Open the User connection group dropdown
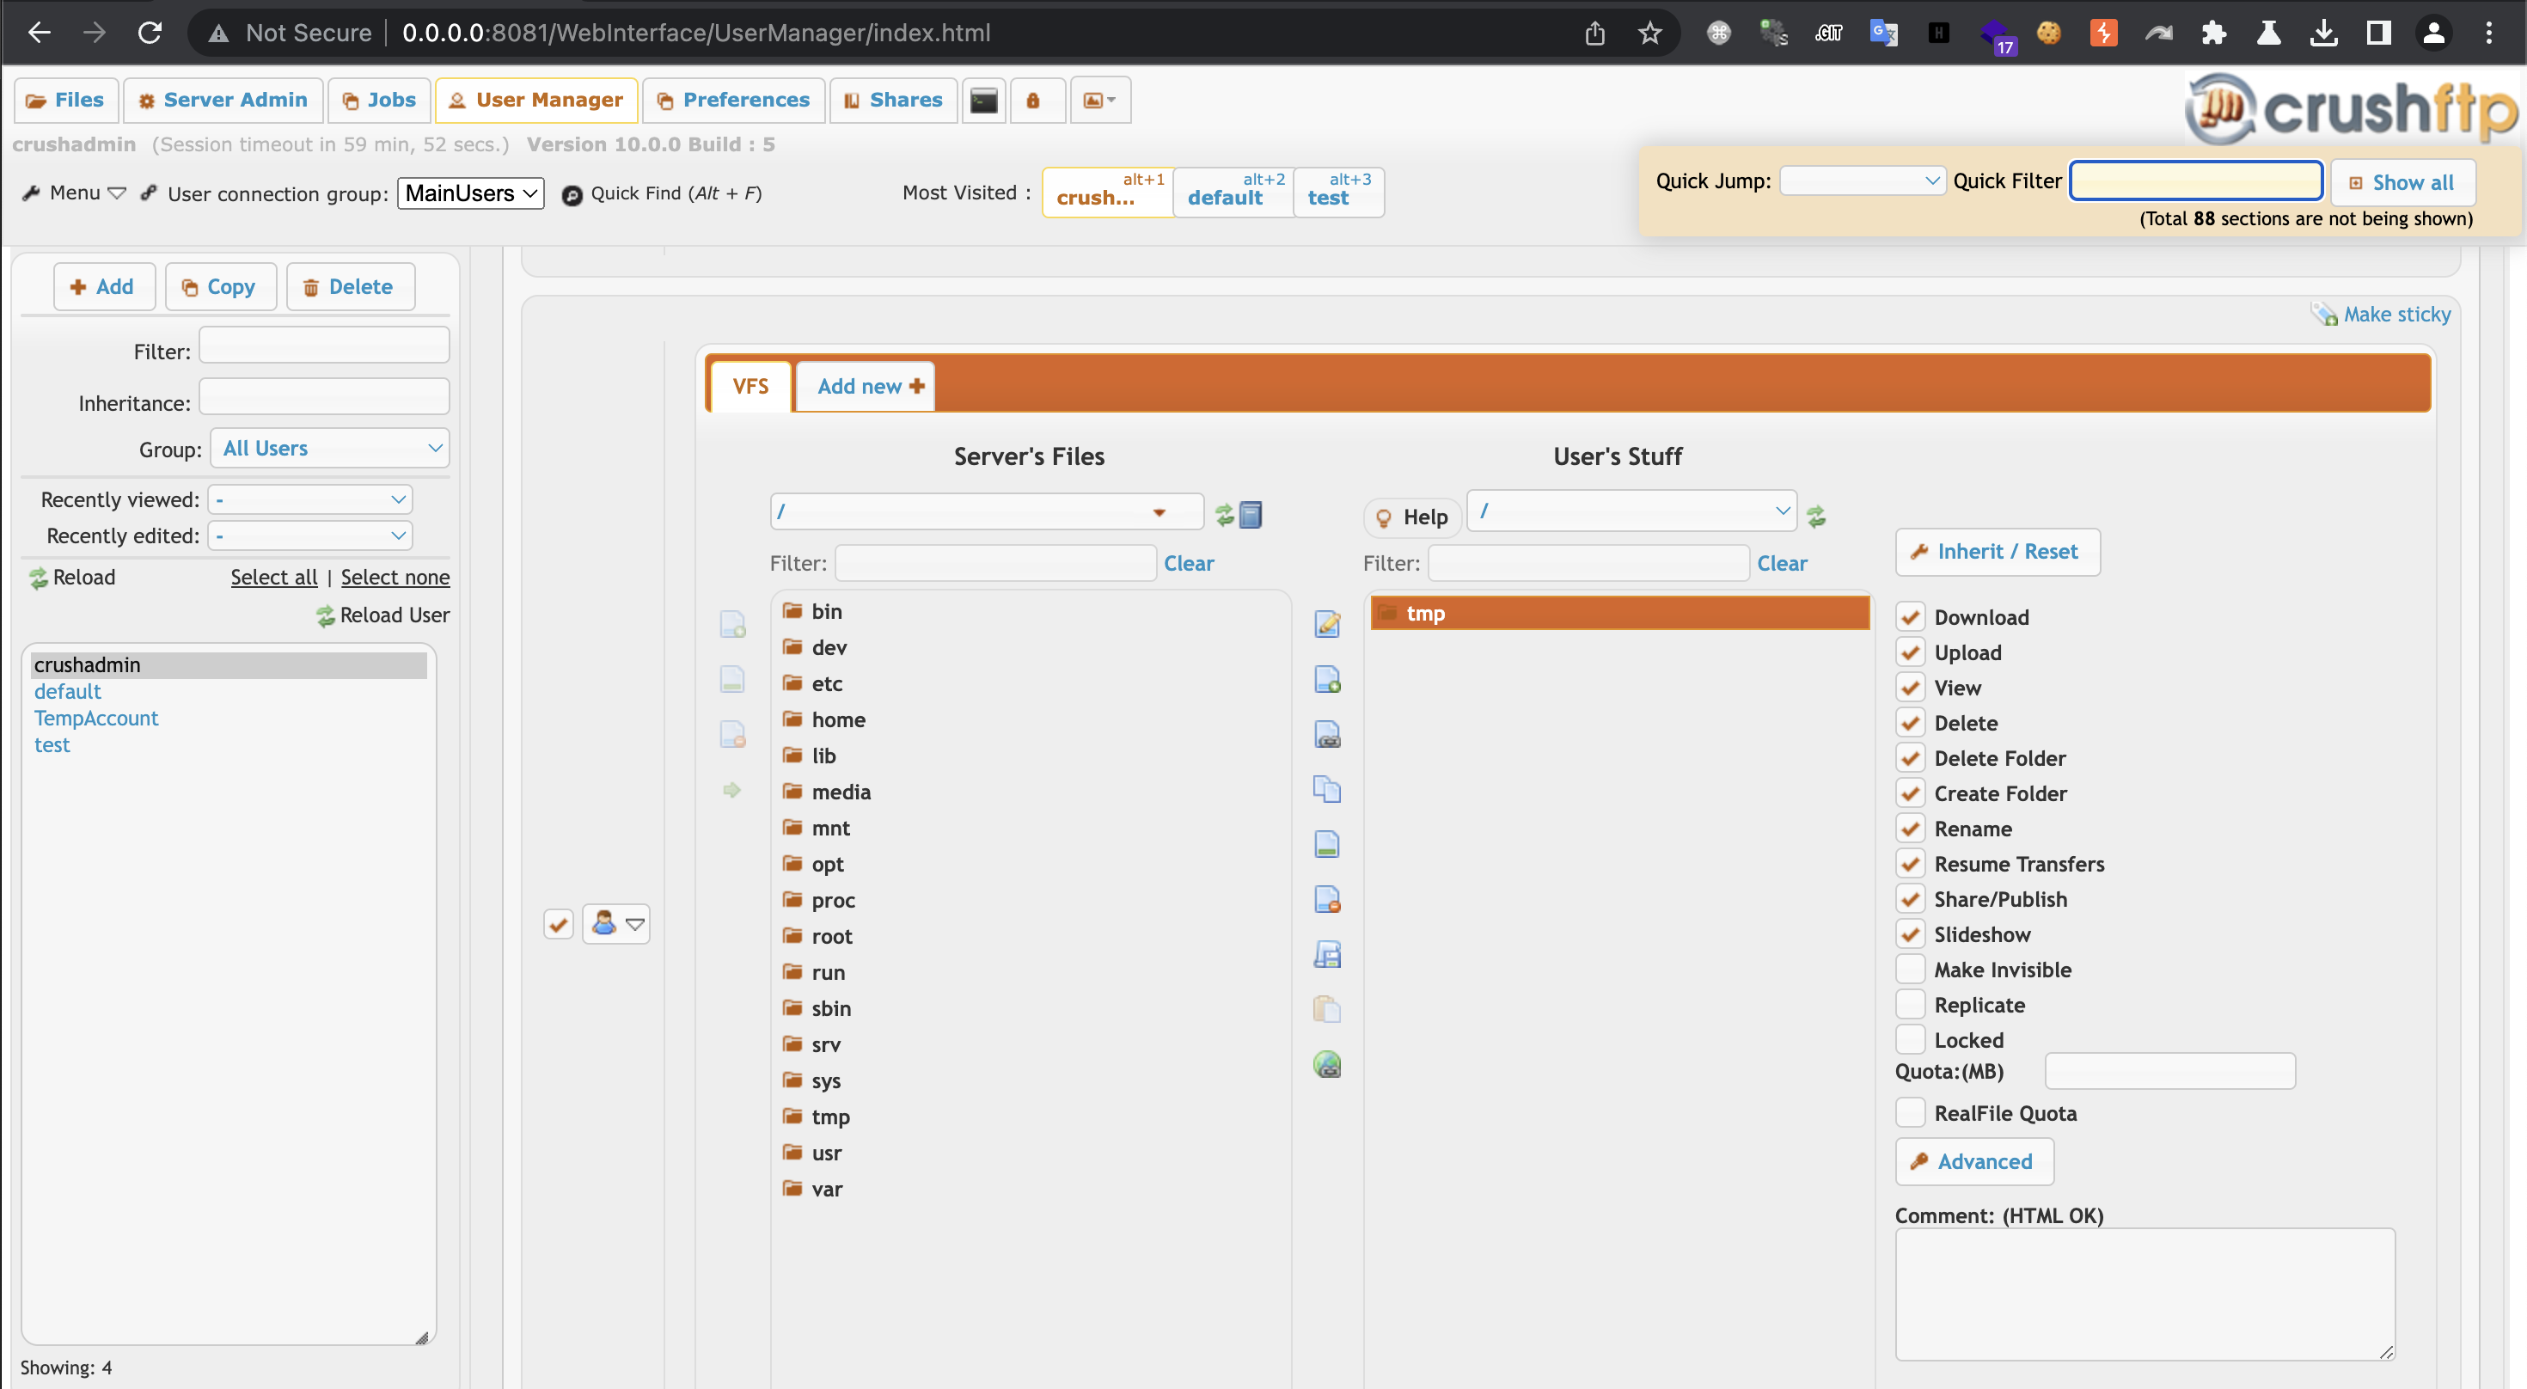 click(470, 193)
